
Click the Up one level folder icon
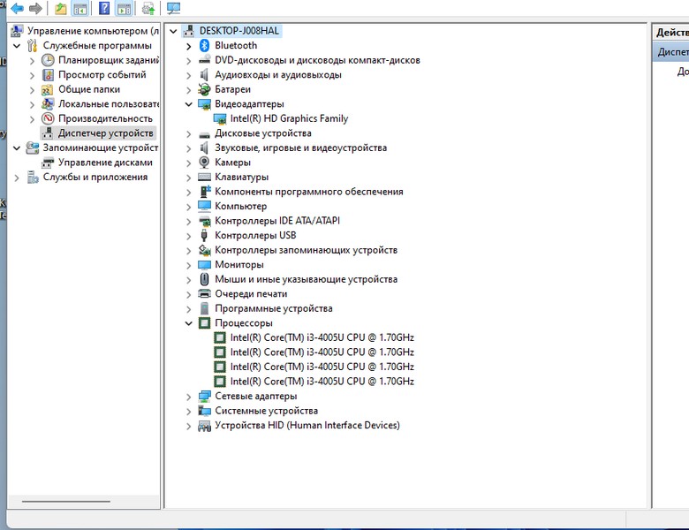point(60,9)
